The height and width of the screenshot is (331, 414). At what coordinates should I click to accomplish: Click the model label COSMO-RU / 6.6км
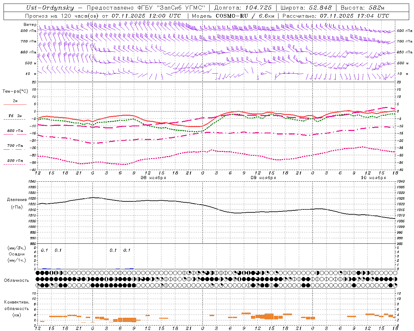coord(245,16)
